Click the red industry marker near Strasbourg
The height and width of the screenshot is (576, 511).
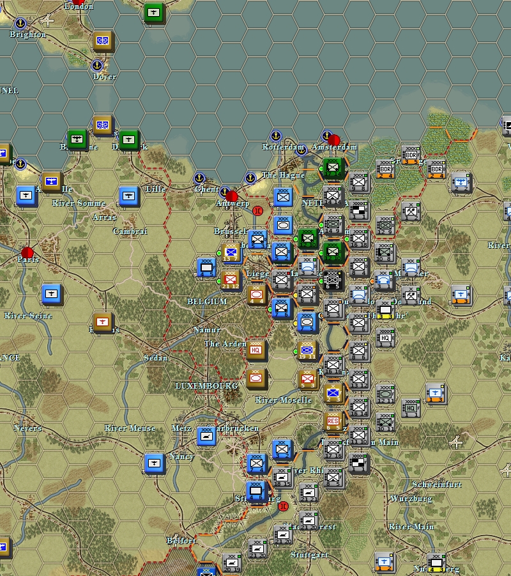[x=283, y=506]
